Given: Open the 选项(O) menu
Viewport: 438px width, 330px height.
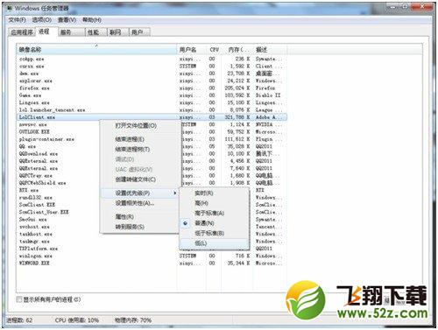Looking at the screenshot, I should point(42,20).
